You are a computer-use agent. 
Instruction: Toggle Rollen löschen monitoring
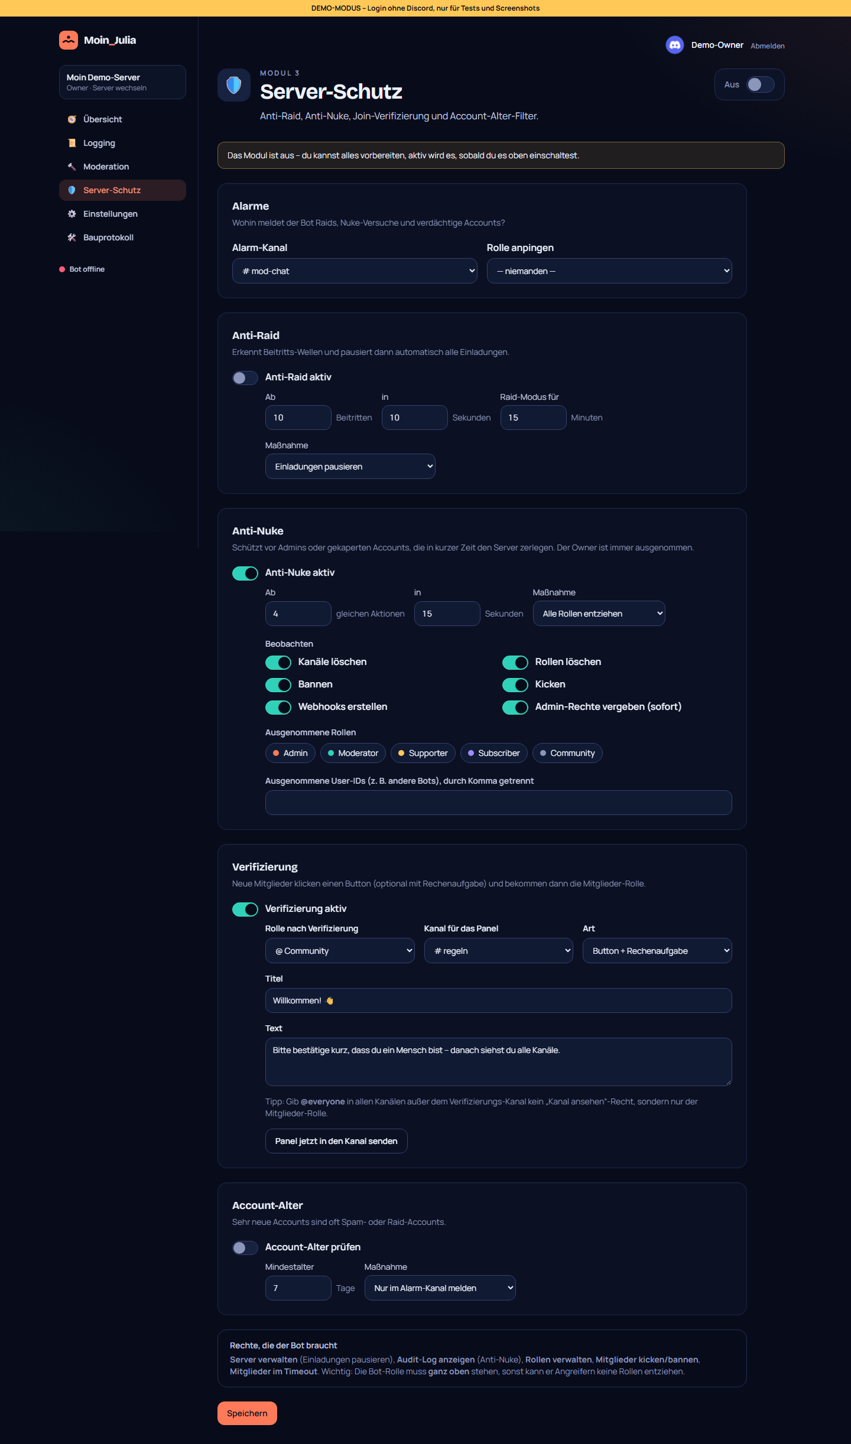point(515,663)
